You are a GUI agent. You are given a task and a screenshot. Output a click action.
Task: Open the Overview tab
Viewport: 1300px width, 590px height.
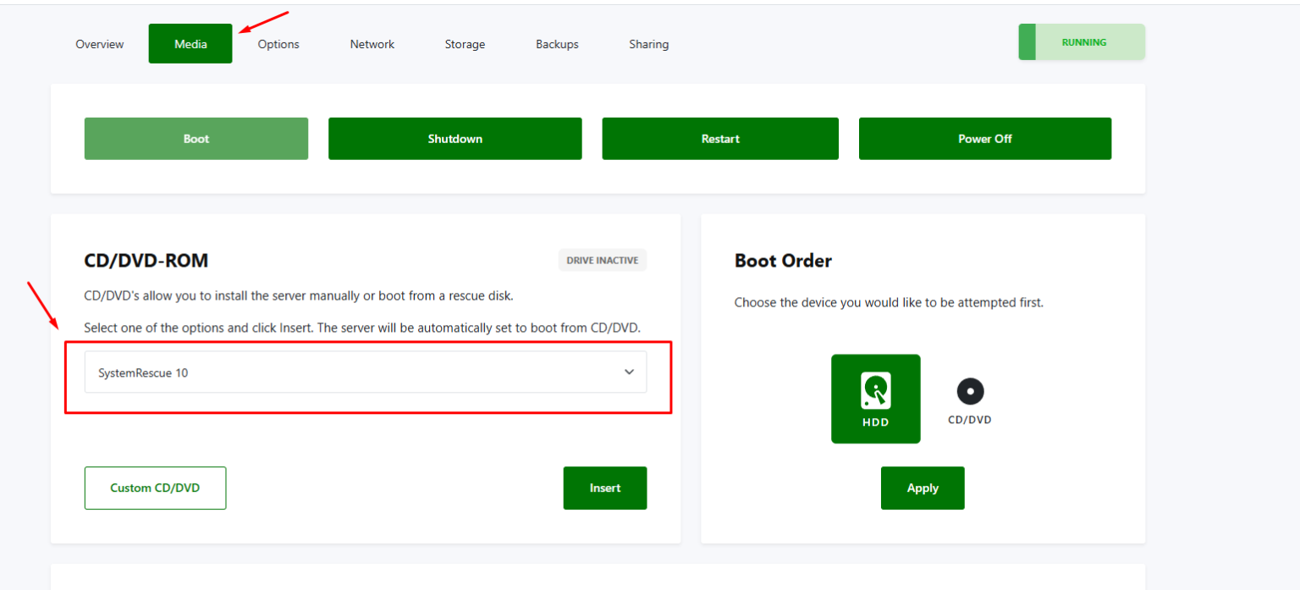pos(100,44)
